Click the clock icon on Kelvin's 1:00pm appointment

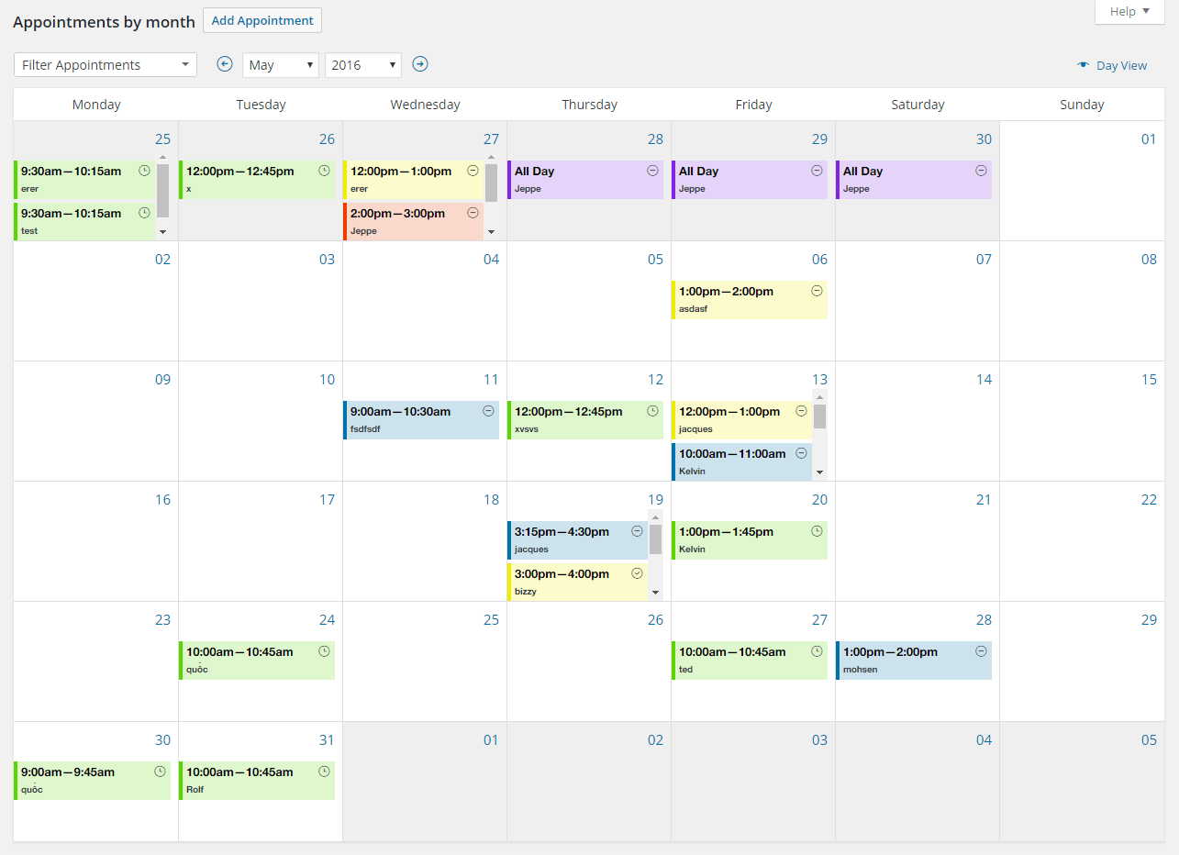tap(815, 530)
